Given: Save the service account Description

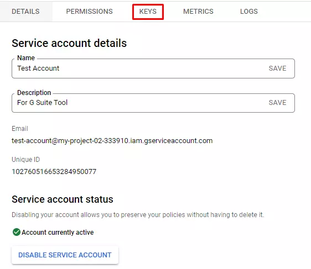Looking at the screenshot, I should tap(277, 103).
